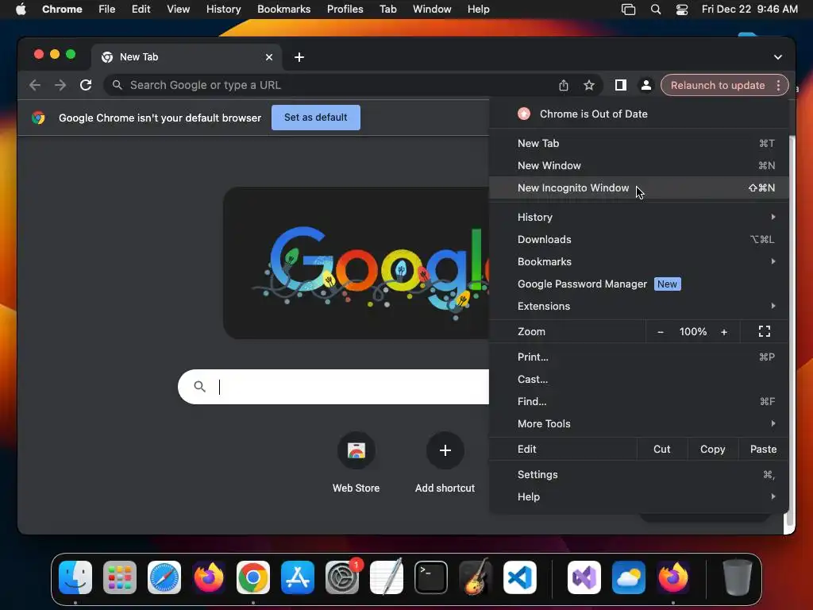Expand the tab search chevron

[778, 57]
